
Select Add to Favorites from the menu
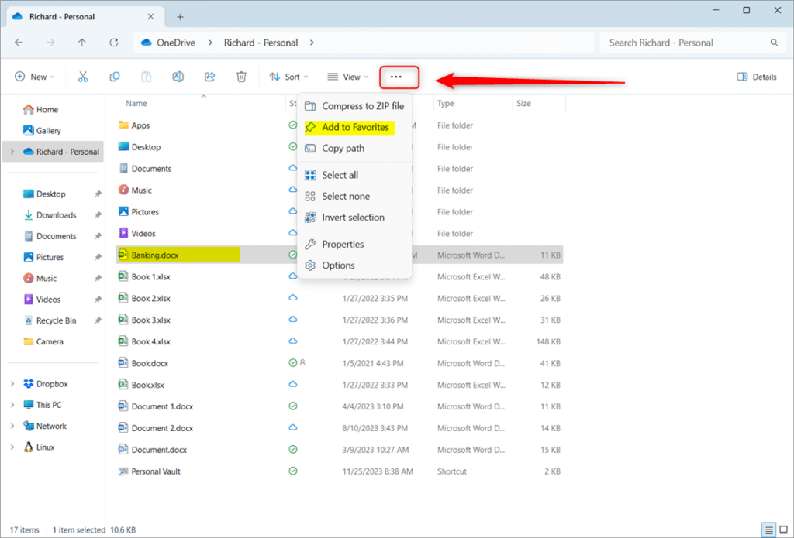(x=348, y=127)
